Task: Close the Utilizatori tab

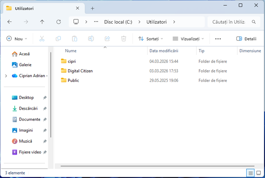Action: pos(77,8)
